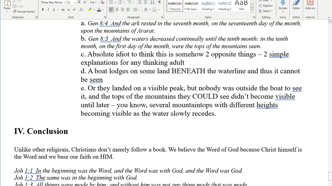This screenshot has height=186, width=332.
Task: Toggle underline formatting
Action: [54, 10]
